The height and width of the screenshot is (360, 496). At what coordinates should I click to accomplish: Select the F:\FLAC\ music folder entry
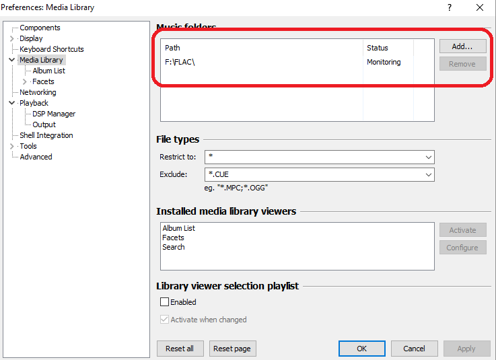pyautogui.click(x=180, y=62)
